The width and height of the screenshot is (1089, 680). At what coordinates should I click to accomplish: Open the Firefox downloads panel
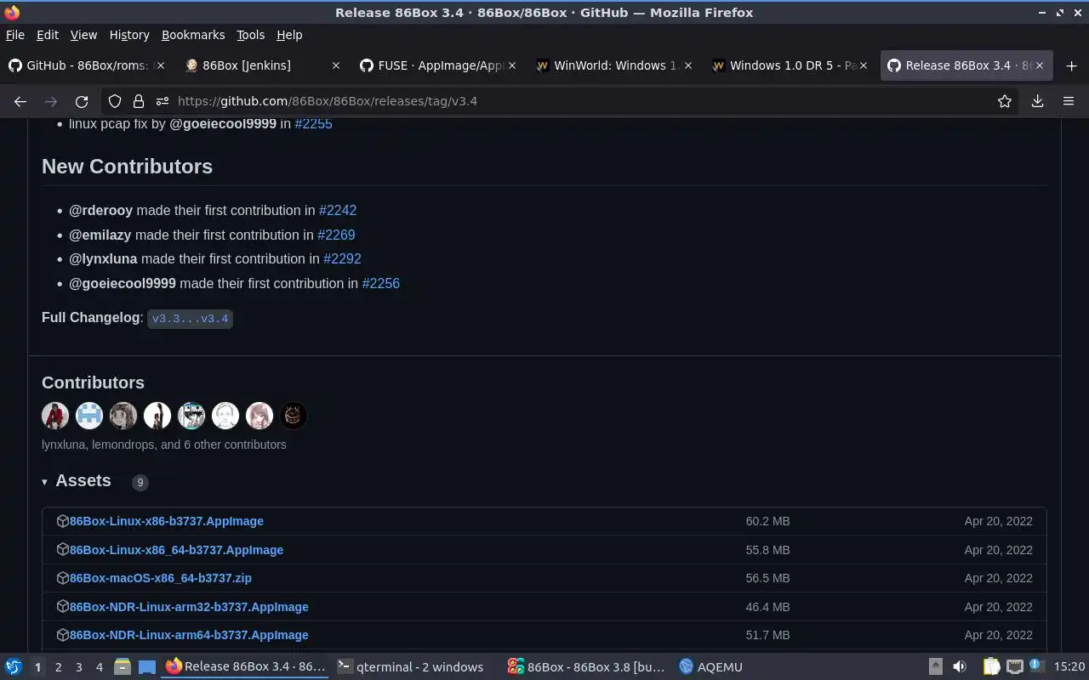(x=1037, y=101)
